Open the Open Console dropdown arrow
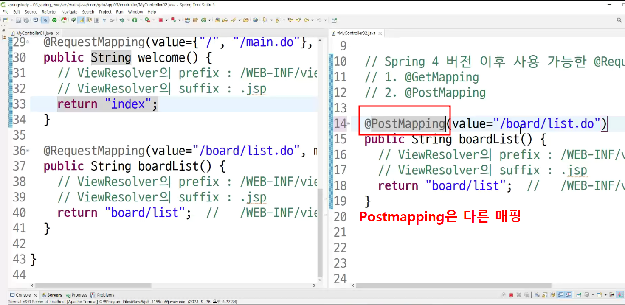Image resolution: width=625 pixels, height=305 pixels. pyautogui.click(x=605, y=295)
